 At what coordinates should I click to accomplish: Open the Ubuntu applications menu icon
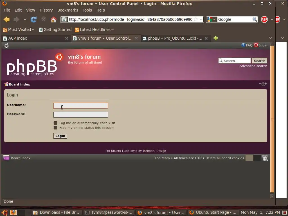[x=4, y=212]
